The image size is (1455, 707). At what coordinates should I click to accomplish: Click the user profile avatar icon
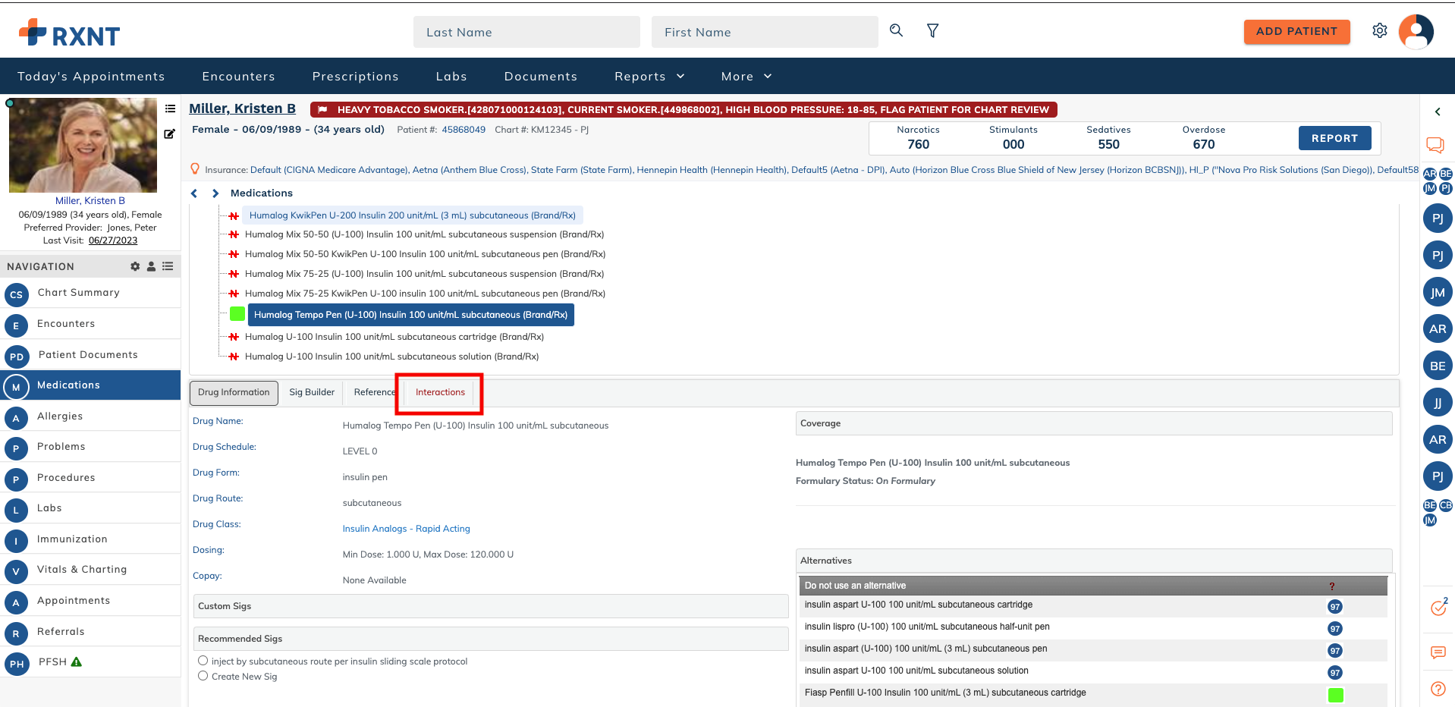(x=1416, y=32)
